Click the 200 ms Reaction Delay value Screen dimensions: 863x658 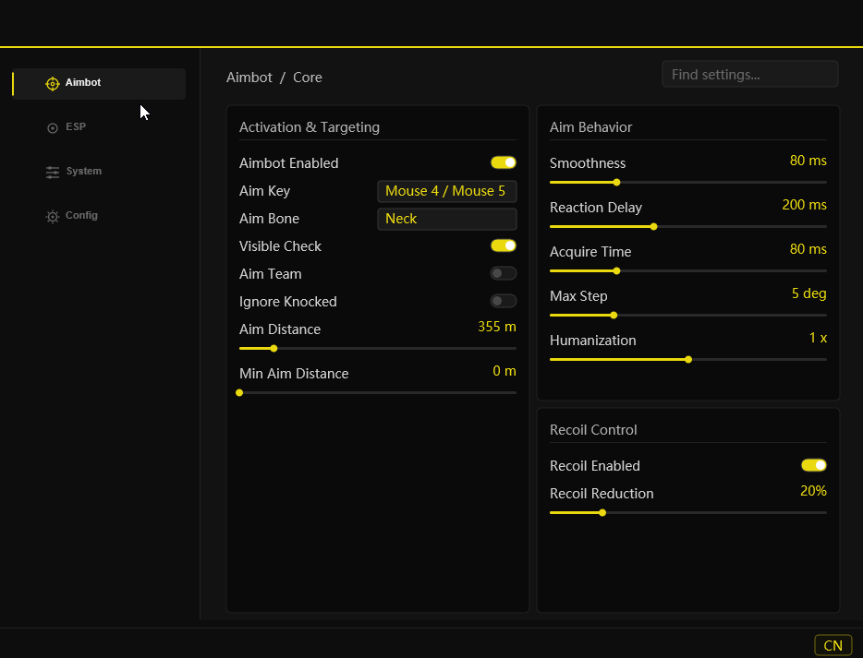point(804,205)
